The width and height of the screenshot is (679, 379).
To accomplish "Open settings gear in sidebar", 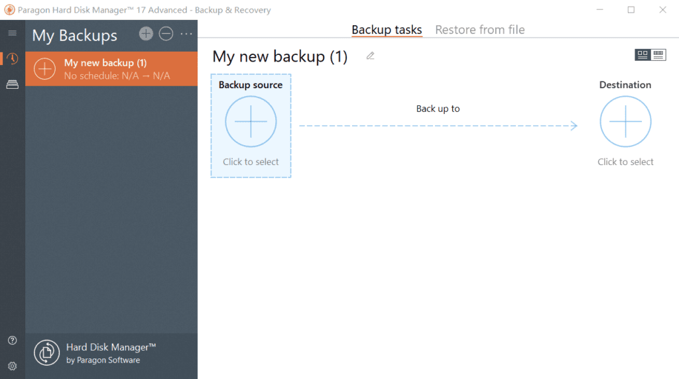I will tap(12, 366).
